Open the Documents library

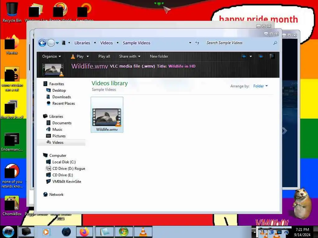[x=62, y=123]
